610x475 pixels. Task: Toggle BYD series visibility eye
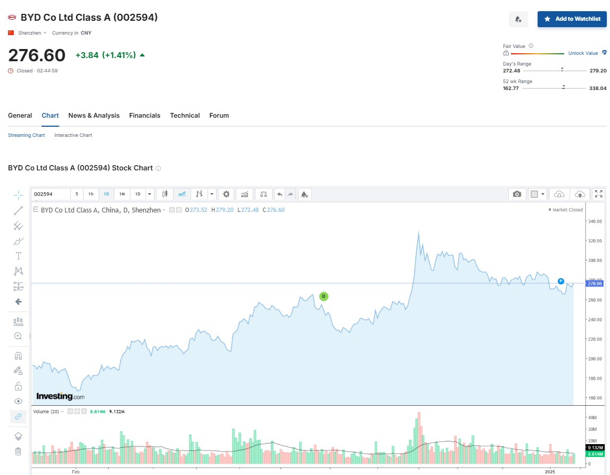tap(172, 210)
